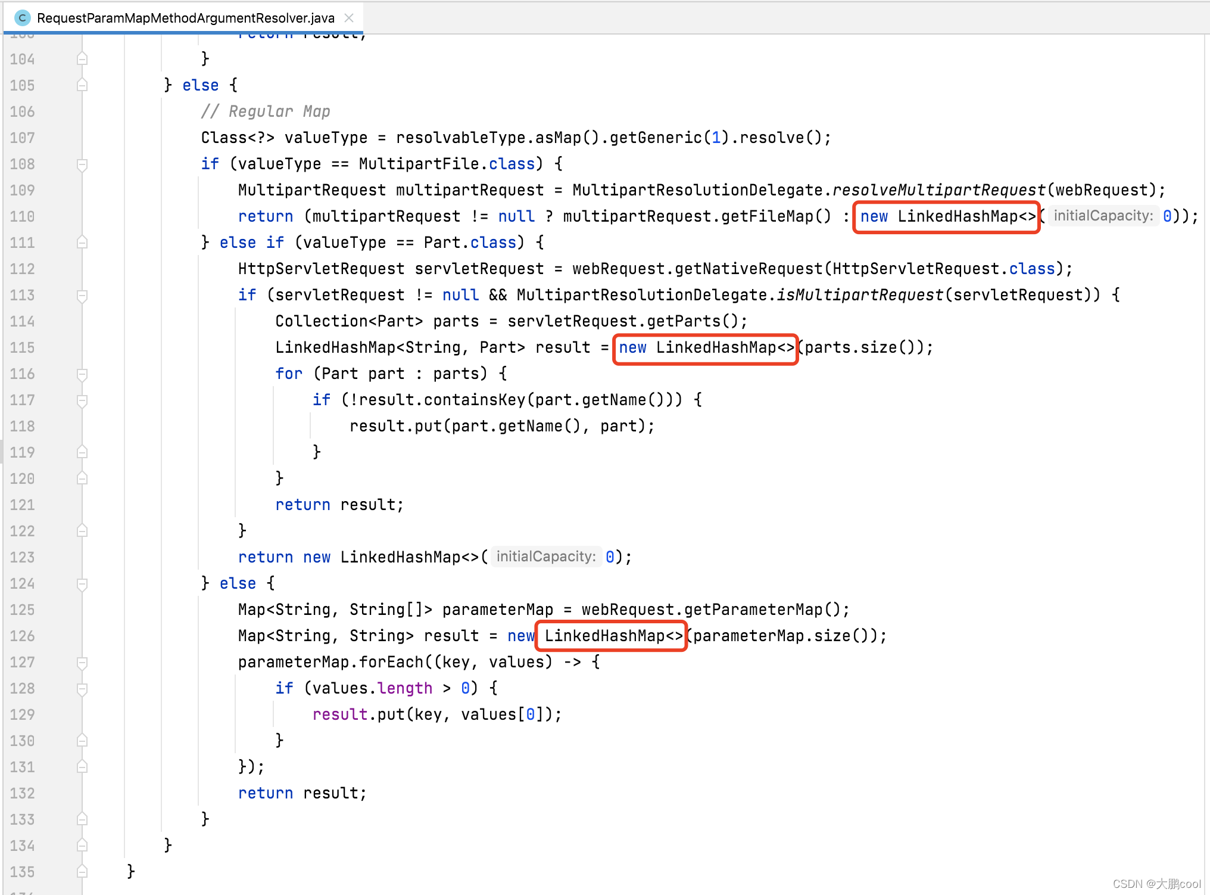Close the RequestParamMapMethodArgumentResolver.java tab

point(350,18)
